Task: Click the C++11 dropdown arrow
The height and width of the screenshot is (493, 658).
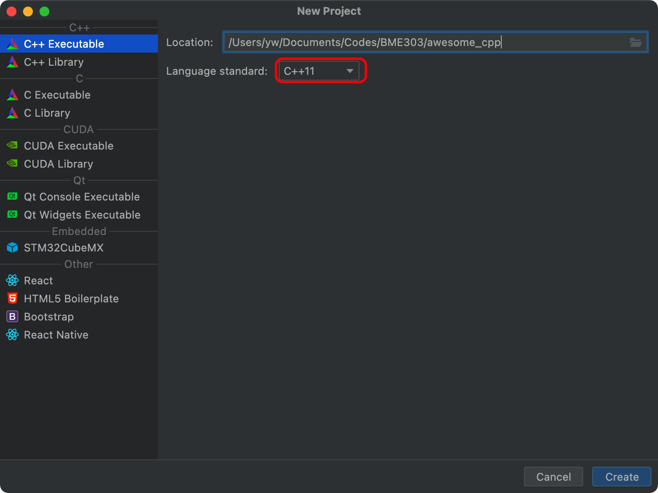Action: pos(349,71)
